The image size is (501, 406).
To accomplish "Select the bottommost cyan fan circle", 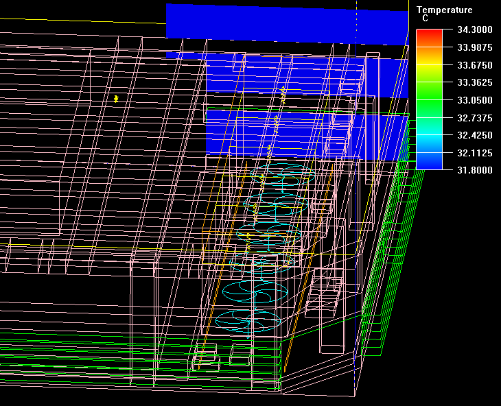I will (248, 320).
